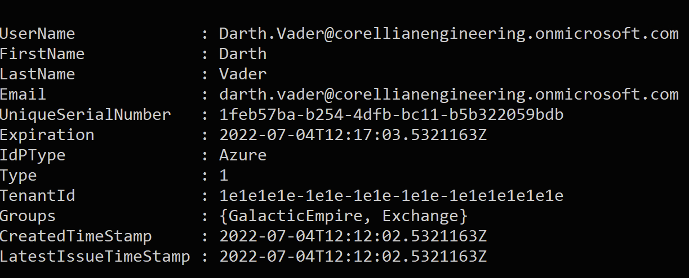Screen dimensions: 689x278
Task: Click the TenantId field label
Action: (37, 196)
